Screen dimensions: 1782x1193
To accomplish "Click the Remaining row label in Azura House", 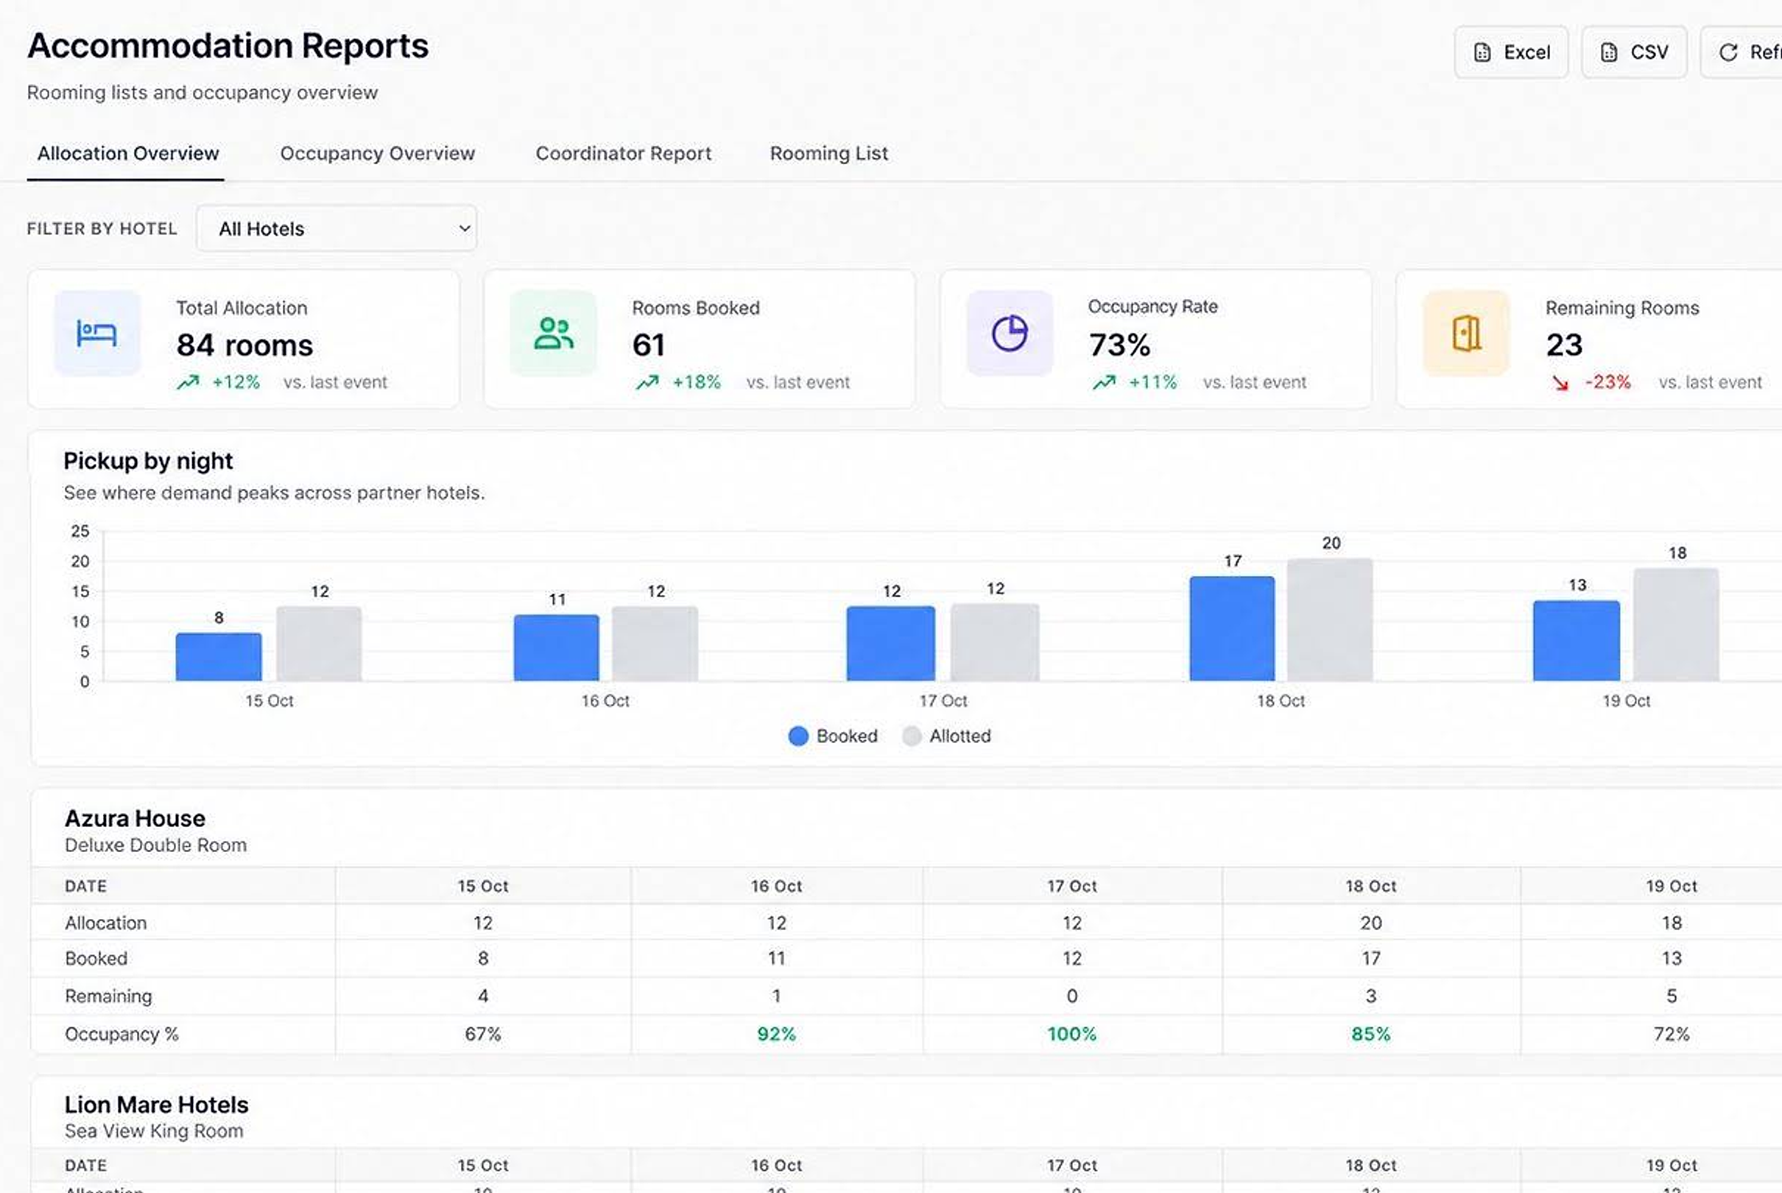I will [x=108, y=996].
